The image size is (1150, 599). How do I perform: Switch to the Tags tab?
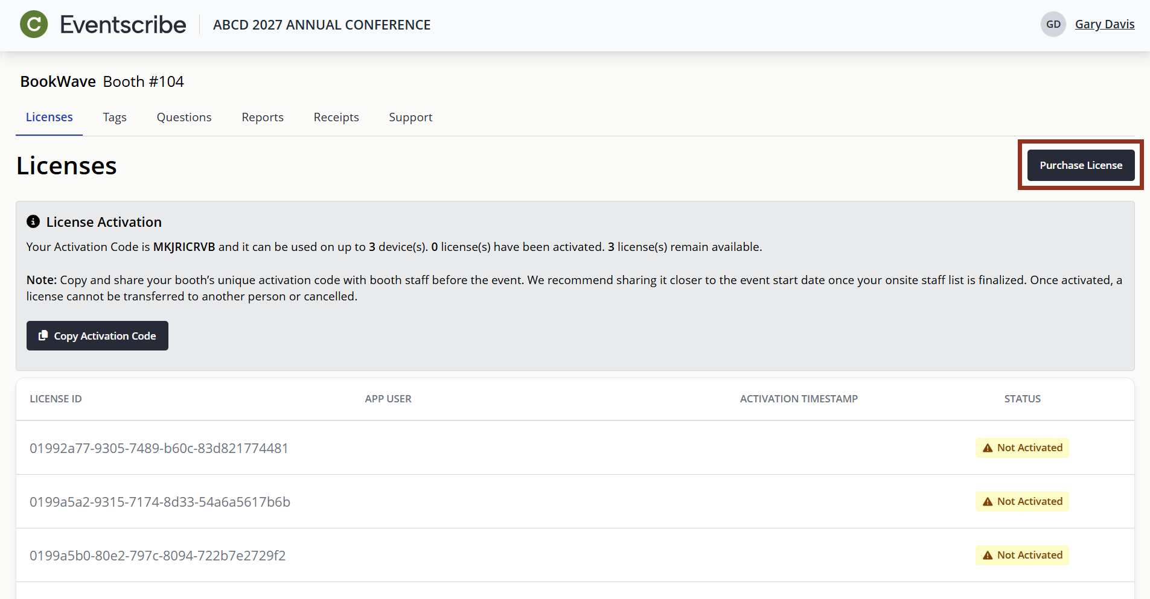click(115, 117)
